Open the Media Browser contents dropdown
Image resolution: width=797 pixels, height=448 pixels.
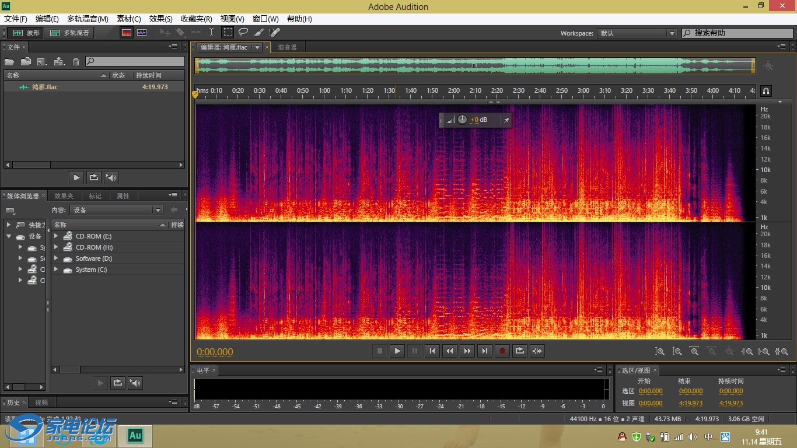[116, 210]
